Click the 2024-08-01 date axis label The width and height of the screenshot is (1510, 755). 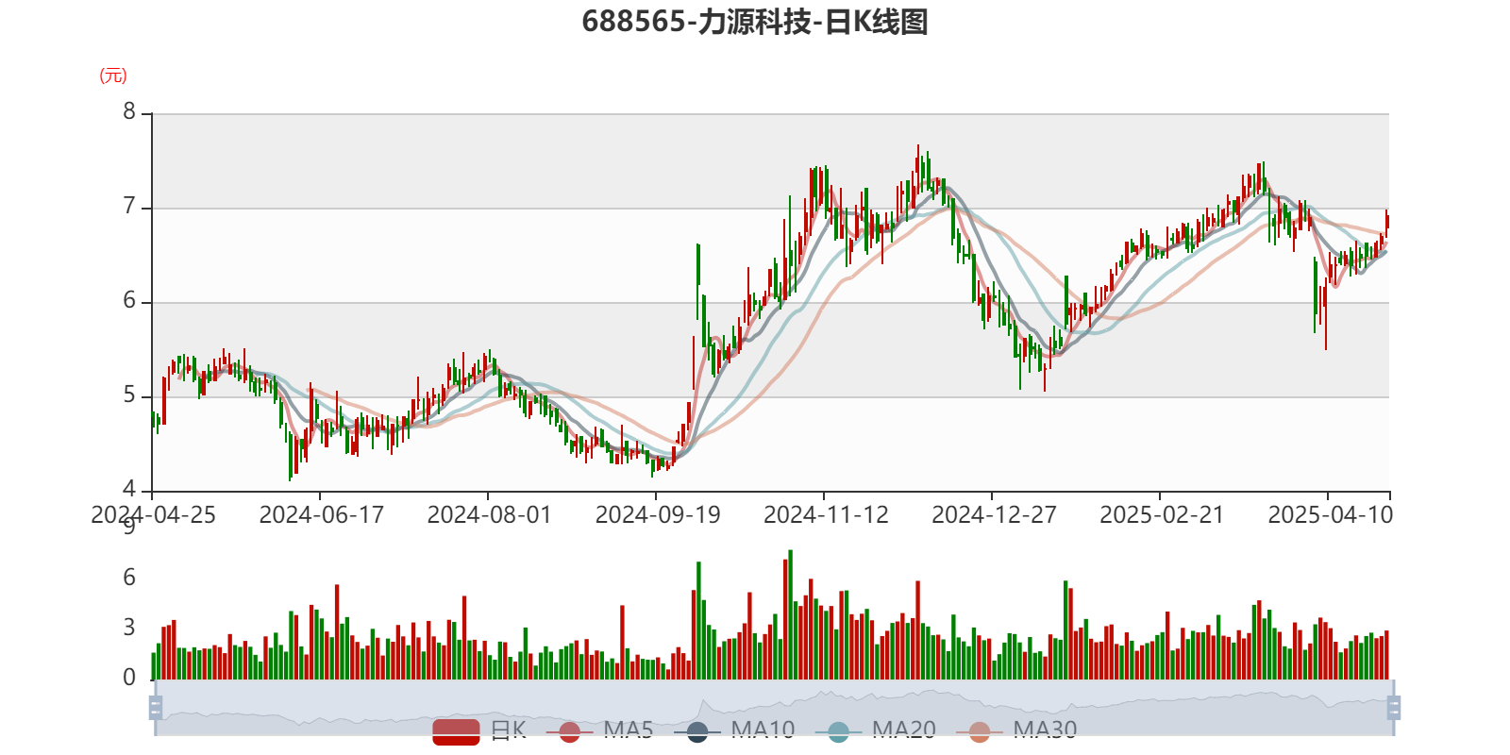coord(489,515)
